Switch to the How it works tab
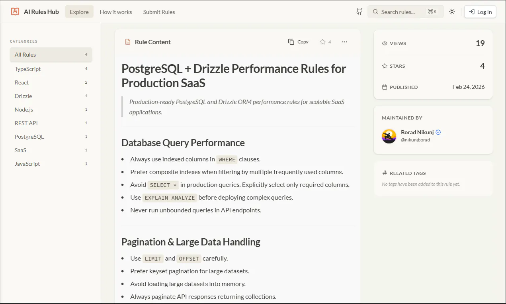The width and height of the screenshot is (506, 304). coord(116,12)
